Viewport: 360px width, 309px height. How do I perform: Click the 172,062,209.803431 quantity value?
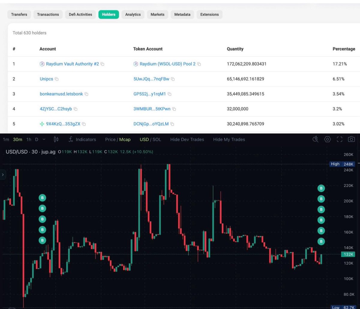(x=247, y=64)
